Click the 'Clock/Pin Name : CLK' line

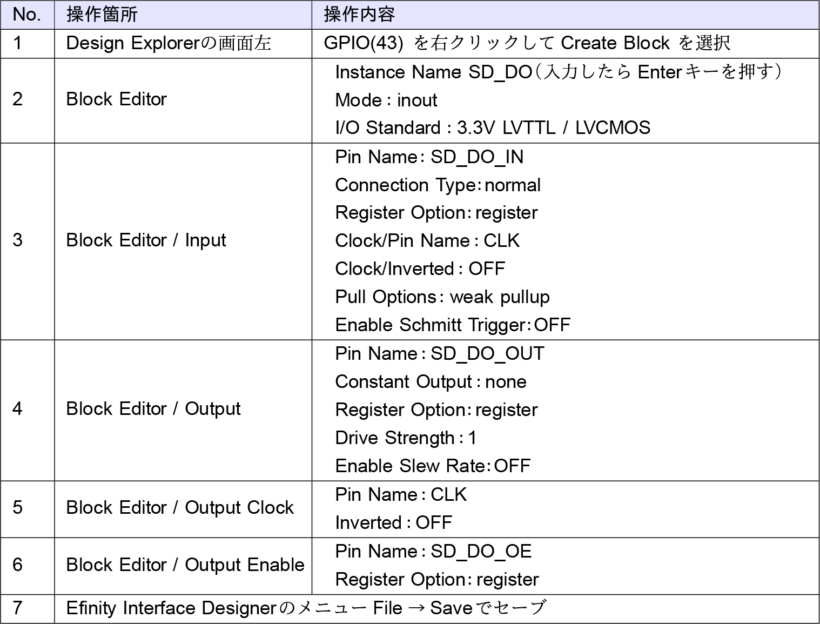pyautogui.click(x=427, y=240)
